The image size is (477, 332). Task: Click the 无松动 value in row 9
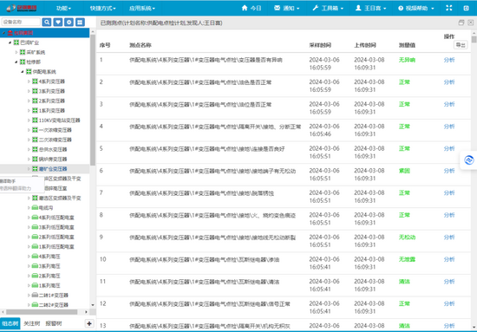coord(407,238)
